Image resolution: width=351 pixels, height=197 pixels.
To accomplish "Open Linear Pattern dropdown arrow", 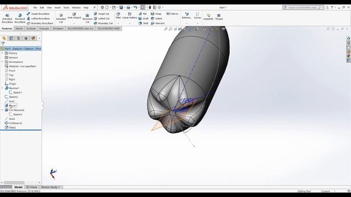I will click(129, 24).
